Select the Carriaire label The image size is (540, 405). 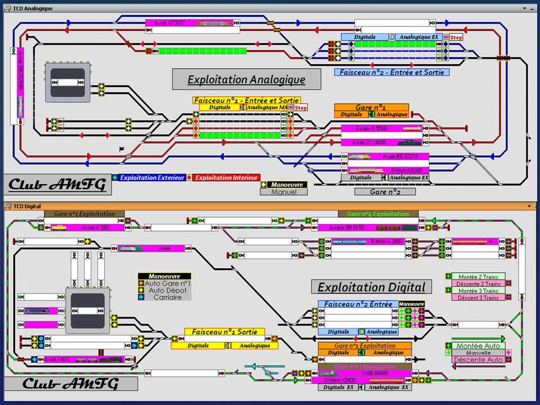tap(168, 297)
